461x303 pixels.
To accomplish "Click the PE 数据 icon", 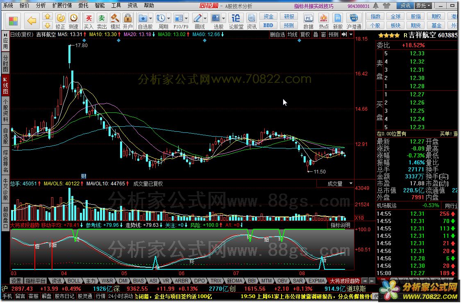I will click(308, 18).
